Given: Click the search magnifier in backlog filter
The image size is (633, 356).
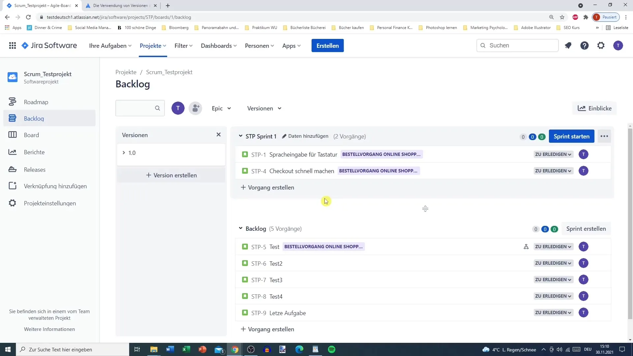Looking at the screenshot, I should 158,108.
